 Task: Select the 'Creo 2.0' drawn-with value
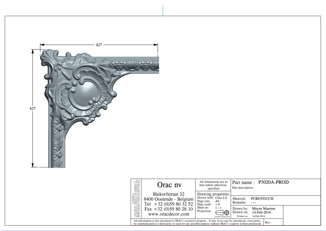coord(221,198)
